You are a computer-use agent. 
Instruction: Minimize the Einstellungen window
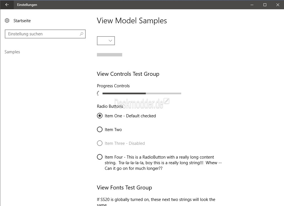coord(252,5)
